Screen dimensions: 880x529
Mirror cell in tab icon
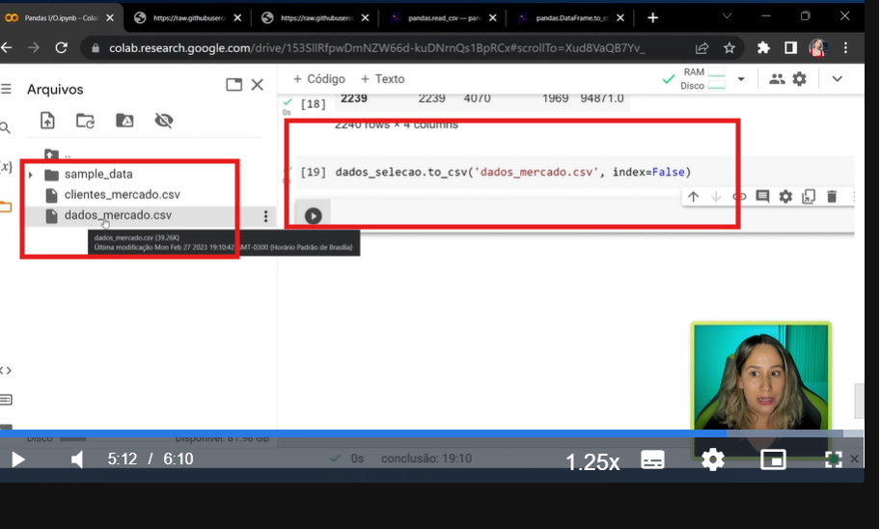pyautogui.click(x=809, y=197)
